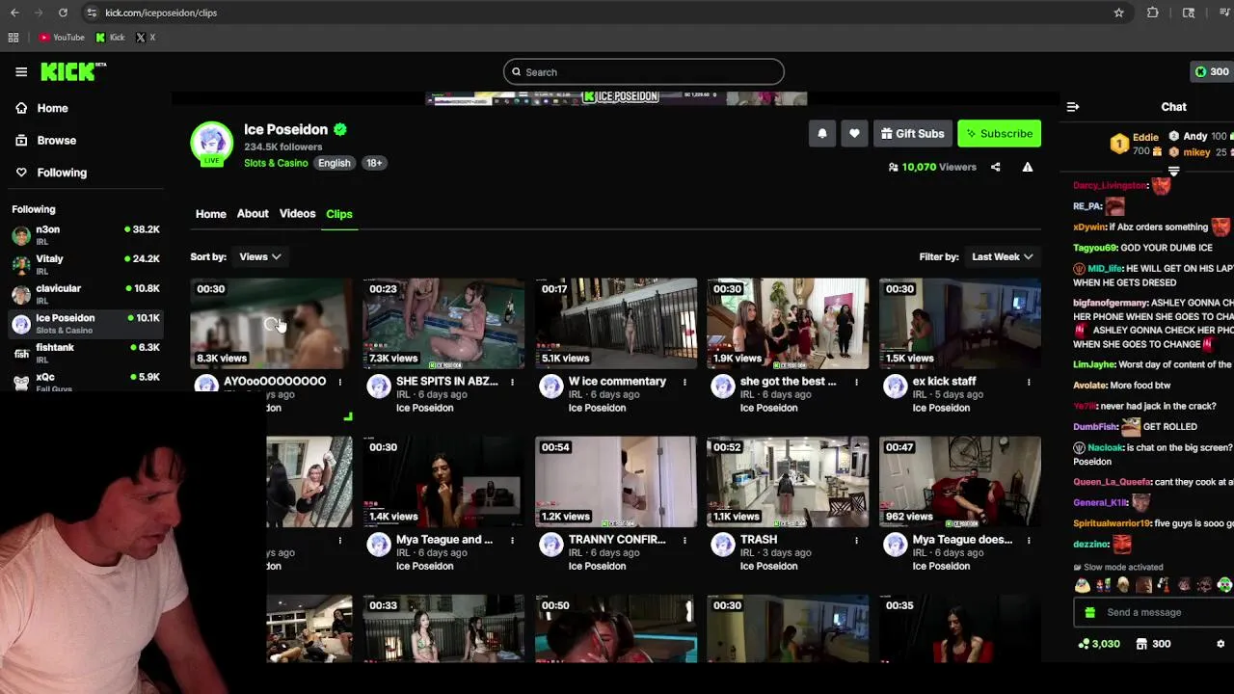Viewport: 1234px width, 694px height.
Task: Open n3on followed channel
Action: pos(85,235)
